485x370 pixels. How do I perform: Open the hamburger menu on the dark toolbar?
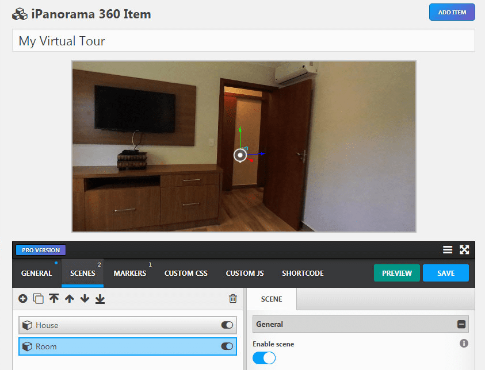pyautogui.click(x=448, y=250)
